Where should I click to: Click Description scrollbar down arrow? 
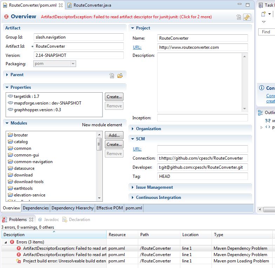[245, 109]
